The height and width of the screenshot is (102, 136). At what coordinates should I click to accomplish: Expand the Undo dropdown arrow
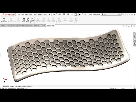(x=74, y=14)
